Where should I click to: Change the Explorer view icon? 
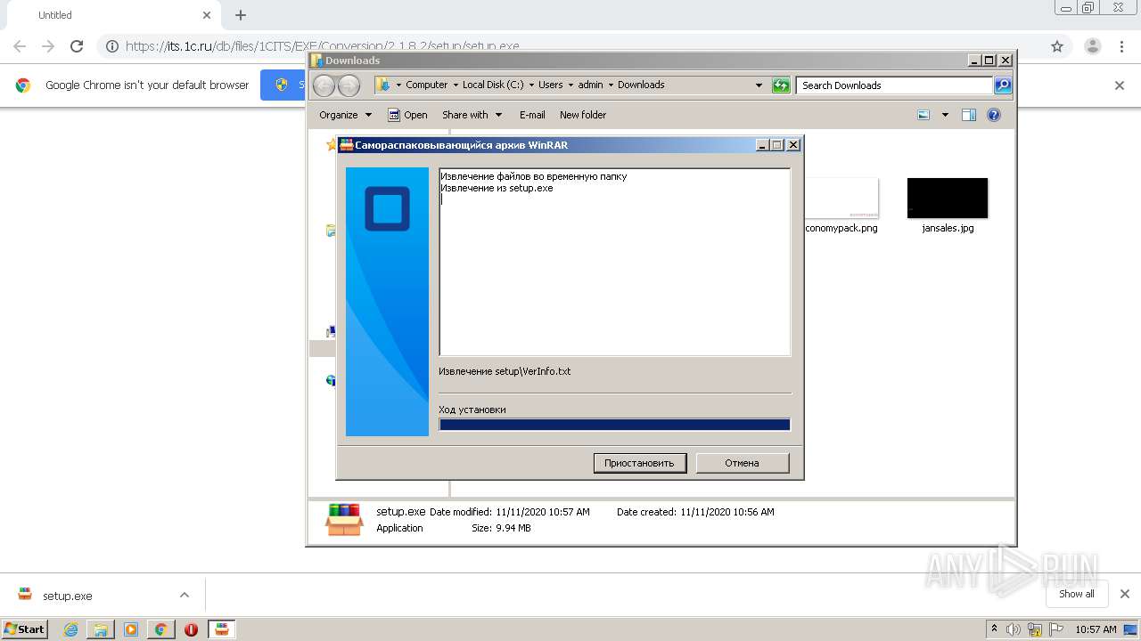click(x=923, y=115)
